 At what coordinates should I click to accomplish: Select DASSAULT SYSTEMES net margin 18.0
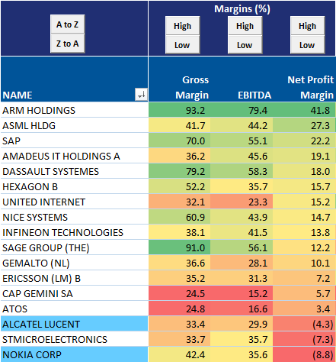(304, 171)
